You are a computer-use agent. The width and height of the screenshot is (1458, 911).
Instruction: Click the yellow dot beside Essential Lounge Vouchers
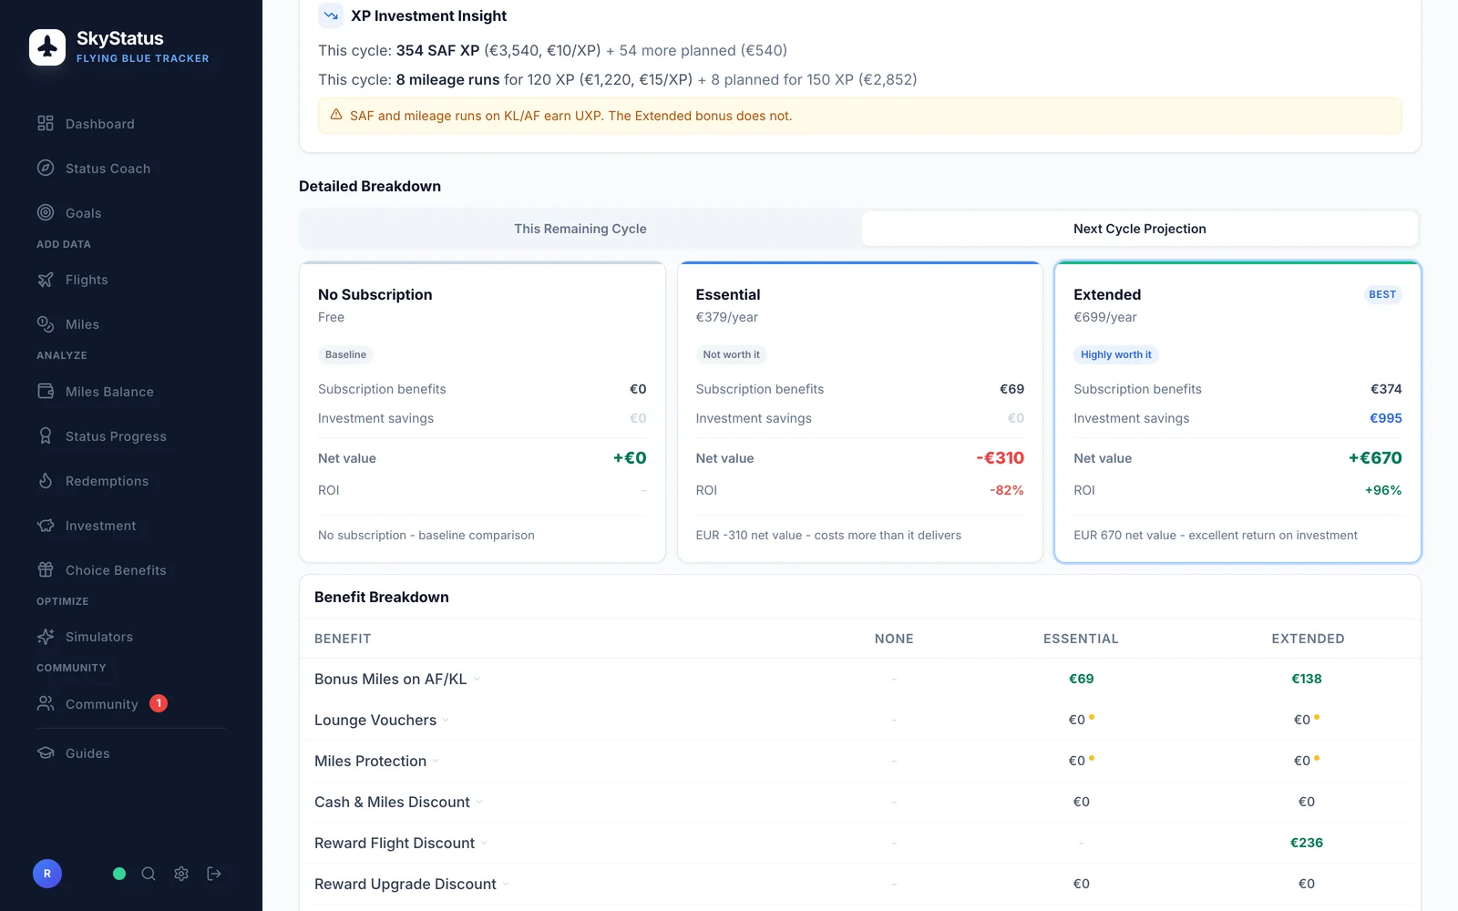1092,717
